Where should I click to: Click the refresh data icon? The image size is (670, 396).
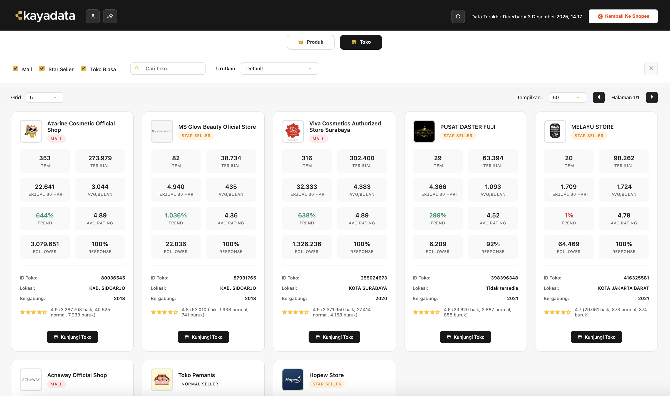pos(458,16)
